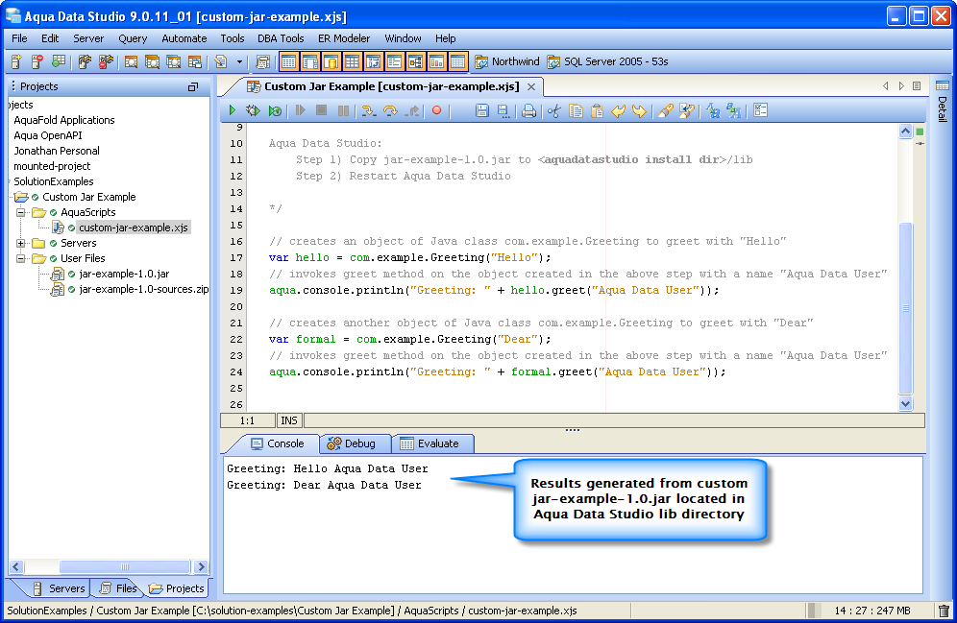Viewport: 957px width, 623px height.
Task: Select the AquaFold Applications project
Action: (64, 120)
